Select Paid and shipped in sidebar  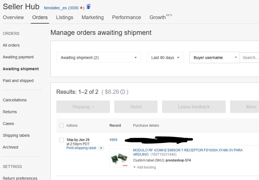click(x=18, y=81)
